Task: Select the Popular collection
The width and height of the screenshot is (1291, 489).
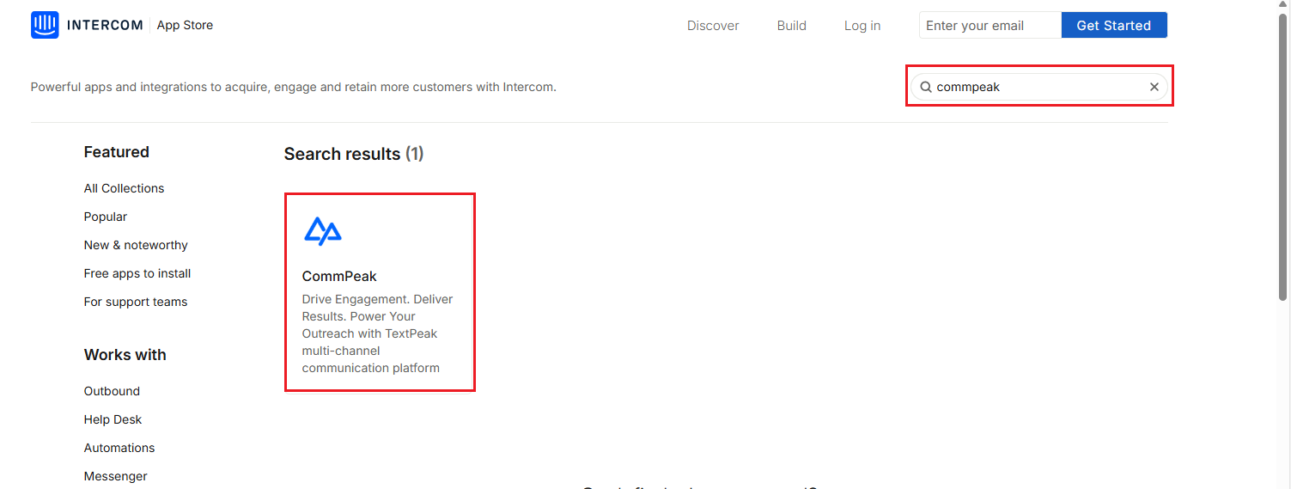Action: [106, 217]
